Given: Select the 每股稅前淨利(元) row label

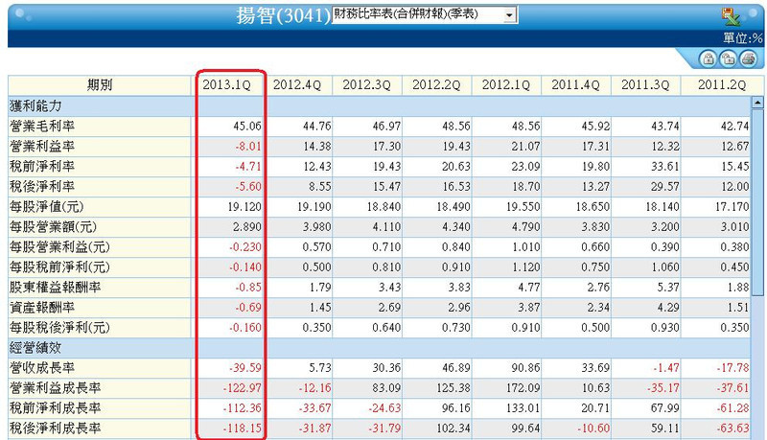Looking at the screenshot, I should point(59,266).
